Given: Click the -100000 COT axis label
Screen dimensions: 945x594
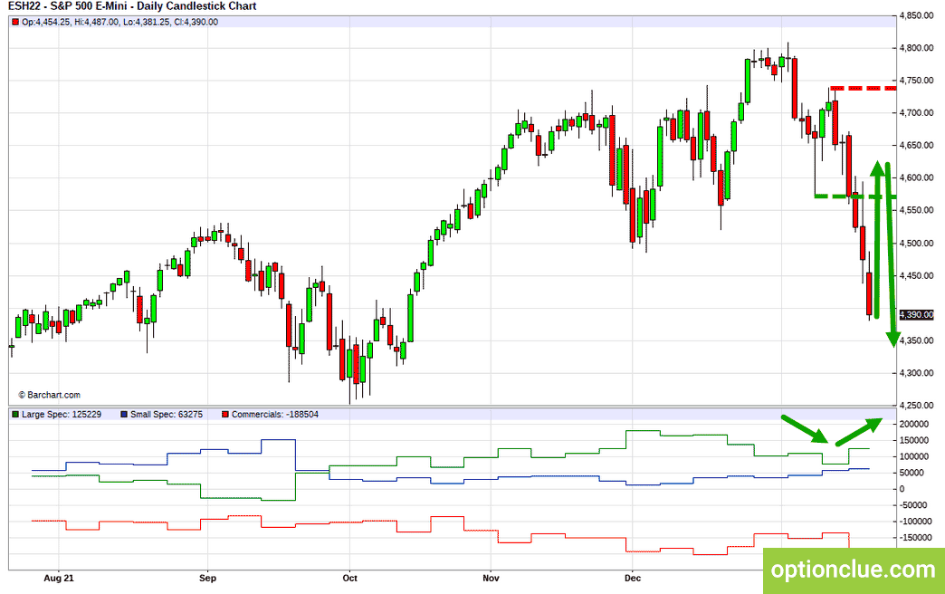Looking at the screenshot, I should click(915, 522).
